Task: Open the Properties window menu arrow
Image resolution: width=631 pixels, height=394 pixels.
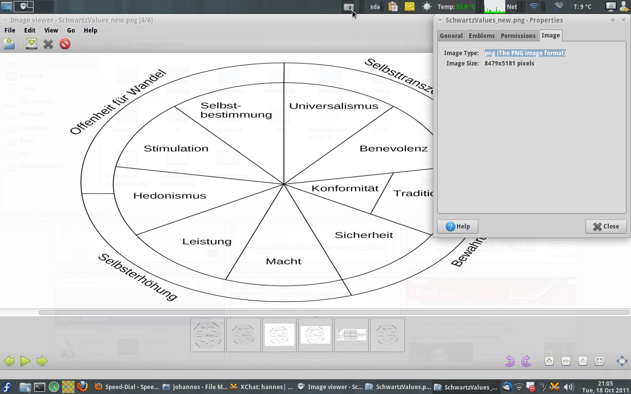Action: [x=440, y=20]
